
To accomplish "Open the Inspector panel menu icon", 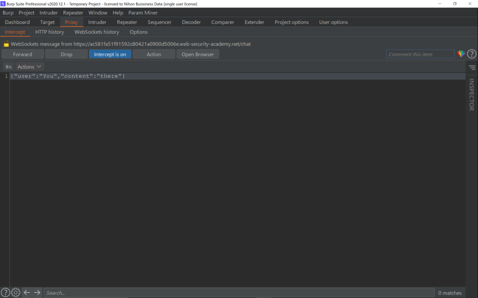I will pyautogui.click(x=472, y=68).
